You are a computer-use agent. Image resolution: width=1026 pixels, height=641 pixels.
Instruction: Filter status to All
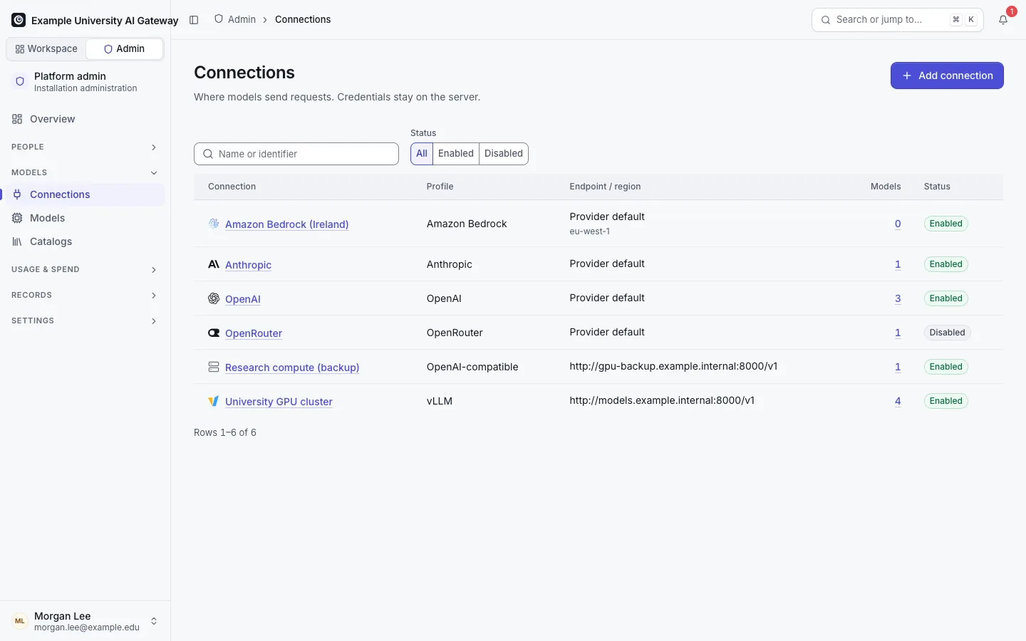click(x=422, y=154)
